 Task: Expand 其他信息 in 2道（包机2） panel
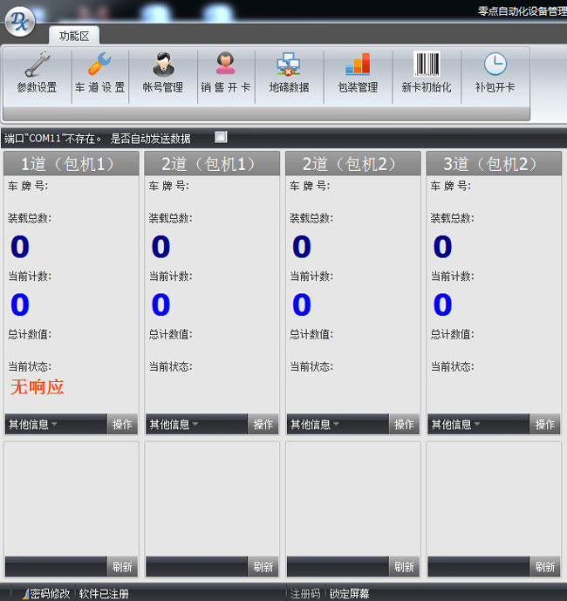pyautogui.click(x=315, y=425)
